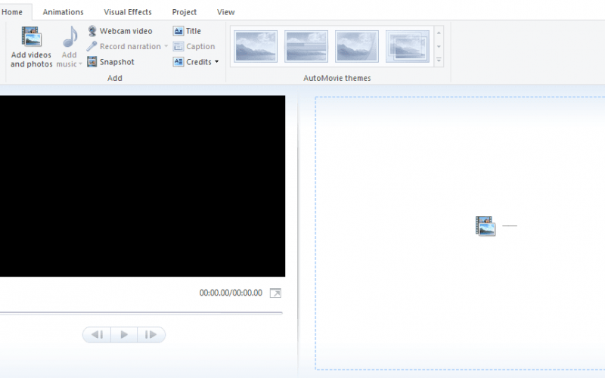Viewport: 605px width, 378px height.
Task: Click the preview seek bar
Action: point(141,313)
